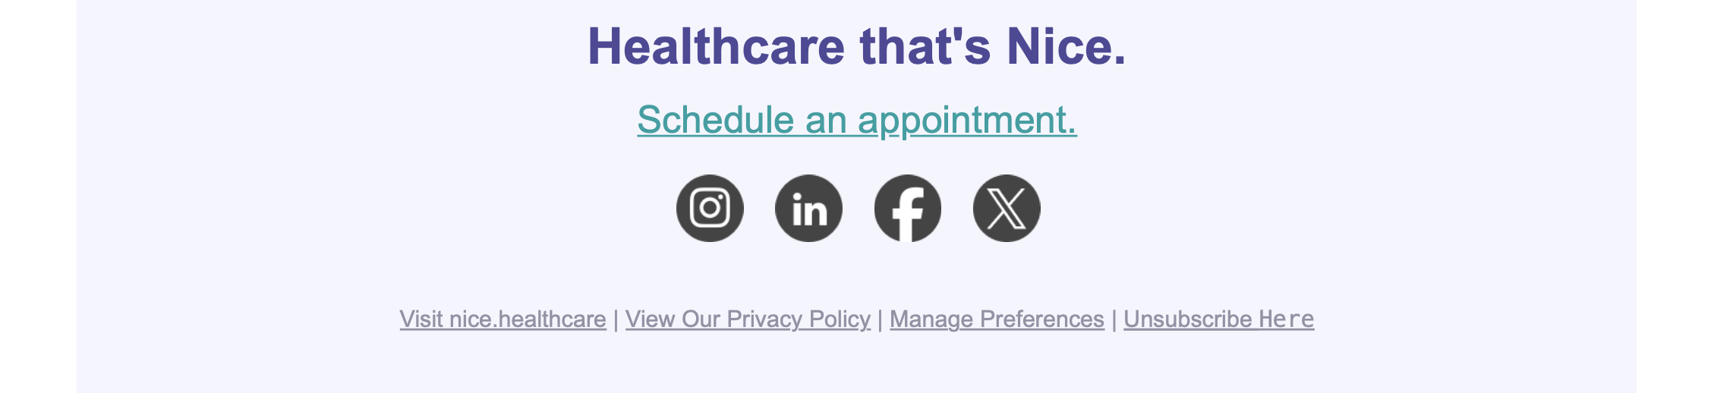Select the Manage Preferences link

tap(997, 319)
